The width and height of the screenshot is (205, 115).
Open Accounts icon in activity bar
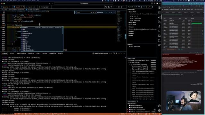(x=159, y=106)
